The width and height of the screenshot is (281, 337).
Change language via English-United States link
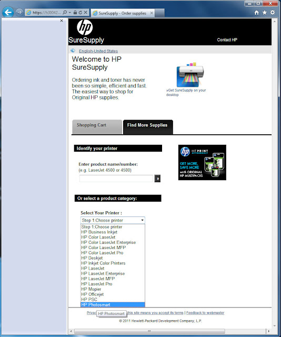pyautogui.click(x=98, y=51)
